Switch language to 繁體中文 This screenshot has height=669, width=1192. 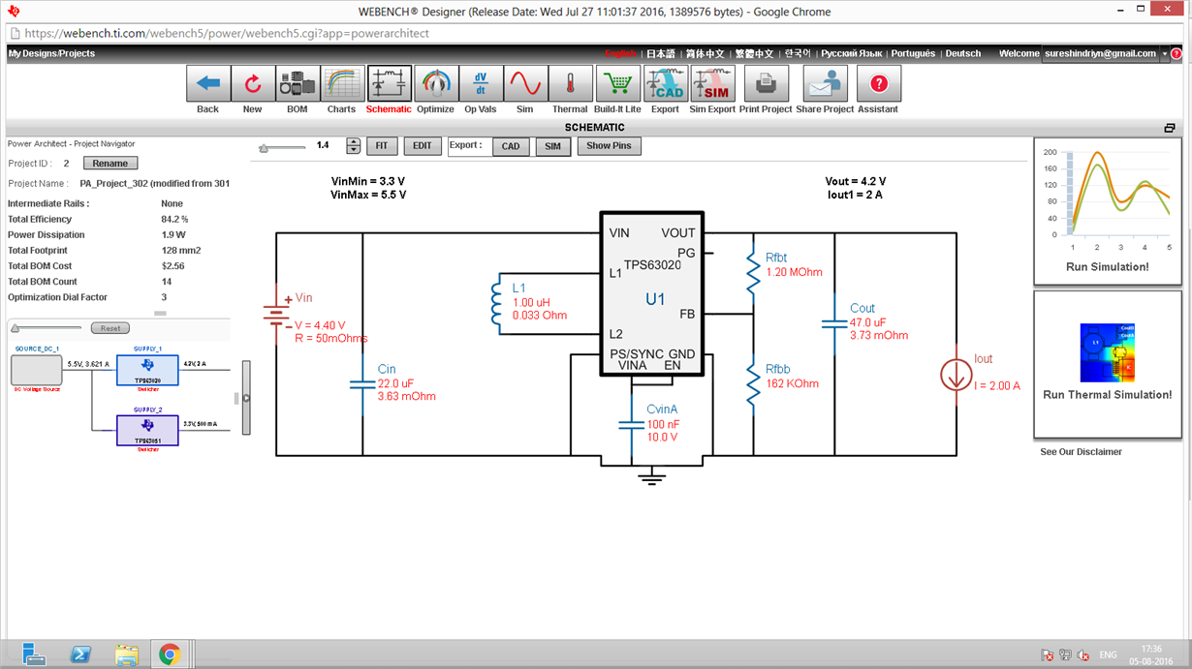tap(755, 54)
